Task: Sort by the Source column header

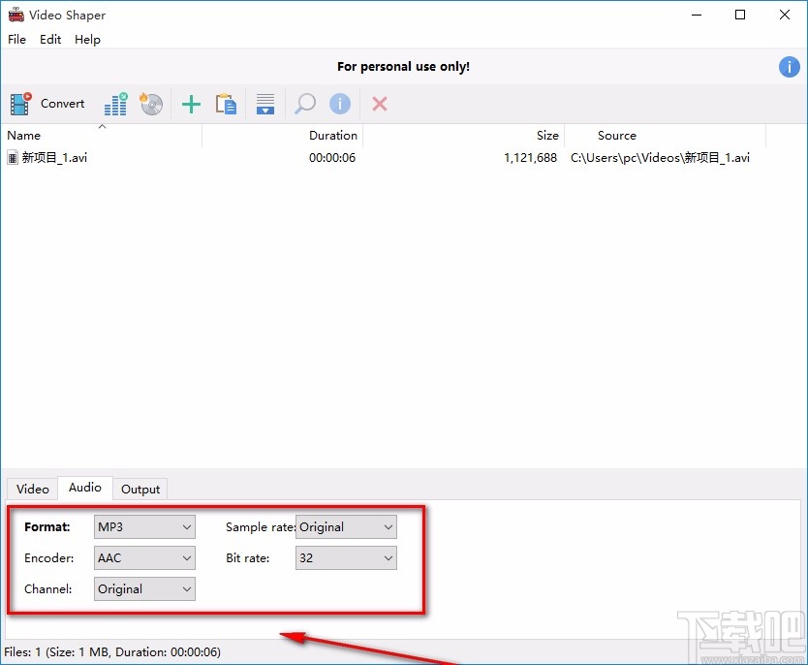Action: (666, 136)
